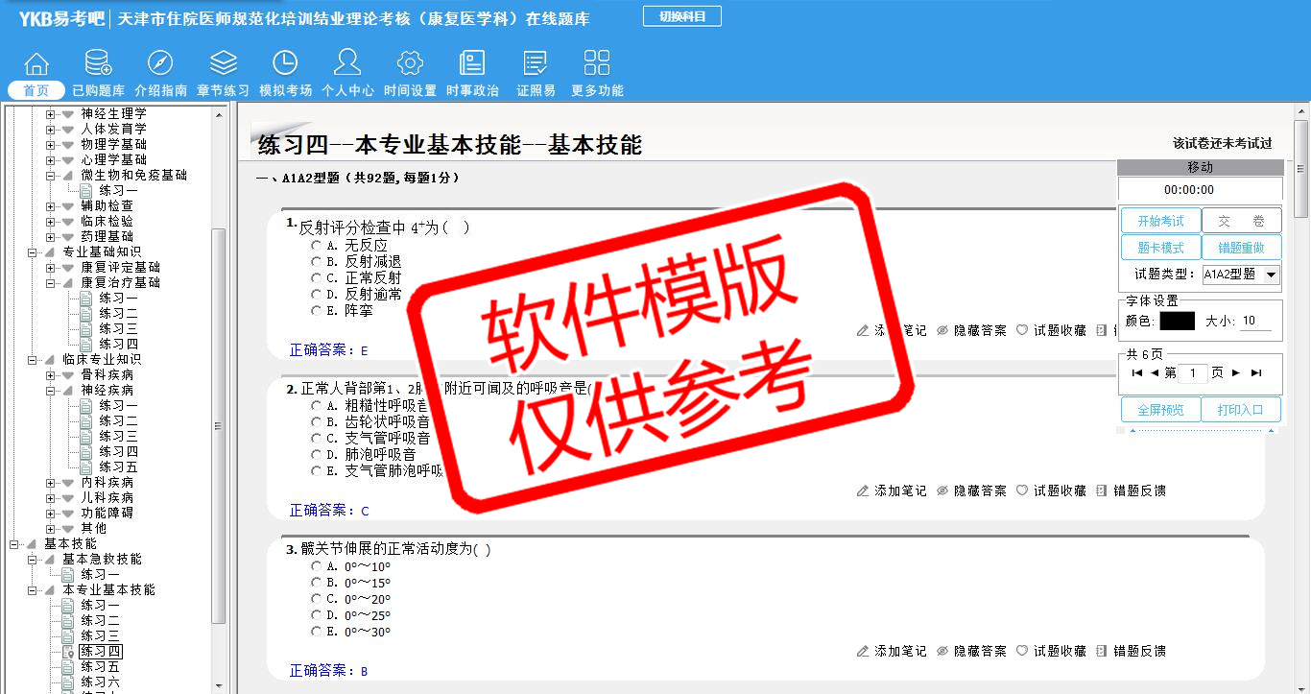Select 练习五 under 本专业基本技能

click(x=100, y=666)
